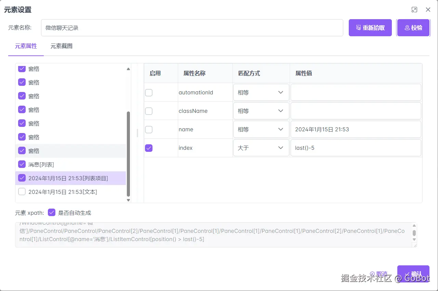Click the splitter handle between tree and table

(137, 133)
